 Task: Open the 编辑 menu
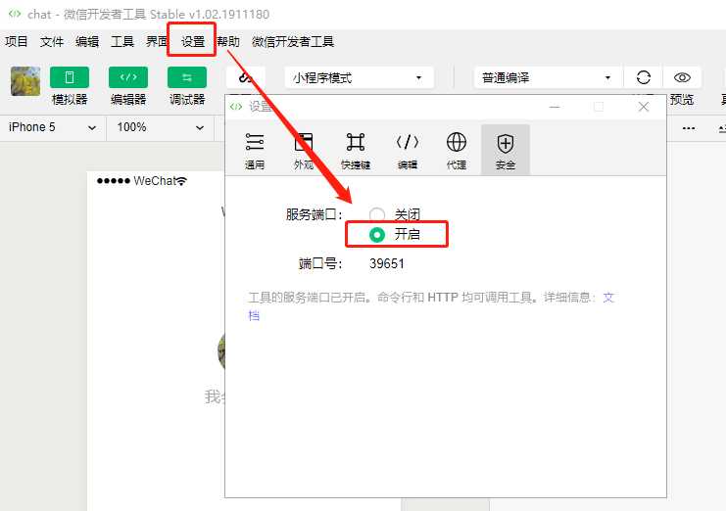pos(87,42)
